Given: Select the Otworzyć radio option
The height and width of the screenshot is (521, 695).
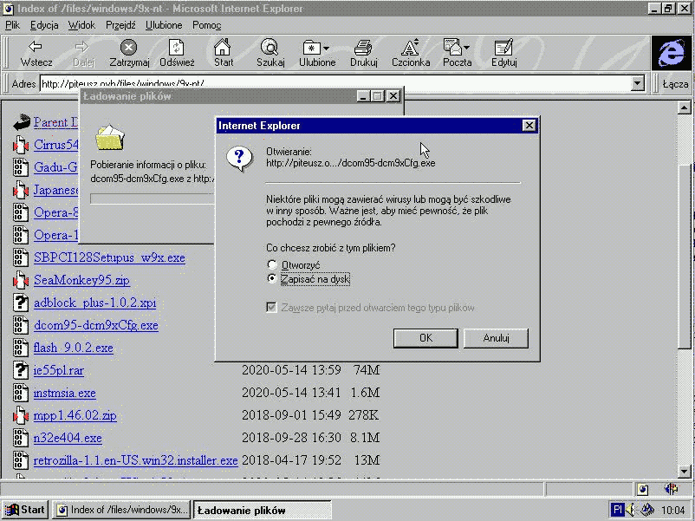Looking at the screenshot, I should [273, 265].
